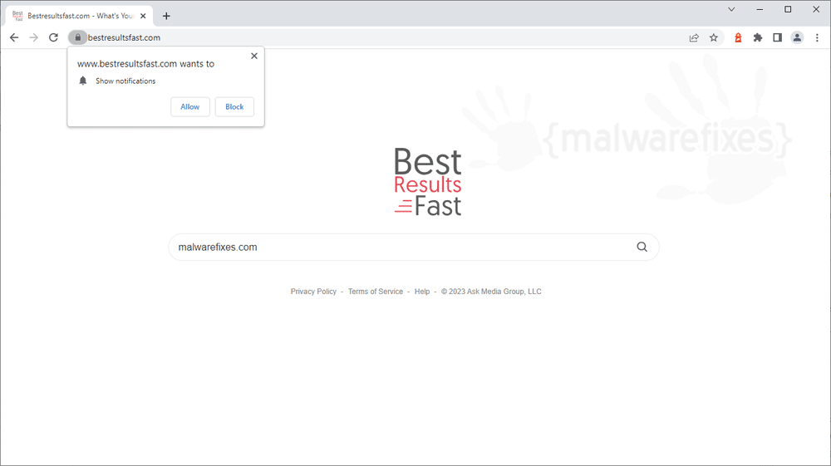Open the Terms of Service link
The width and height of the screenshot is (831, 466).
pyautogui.click(x=376, y=292)
